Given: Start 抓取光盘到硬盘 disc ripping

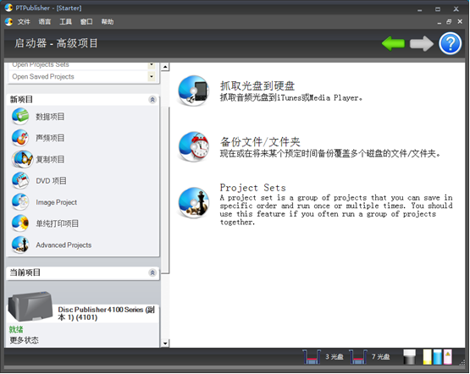Looking at the screenshot, I should click(193, 91).
